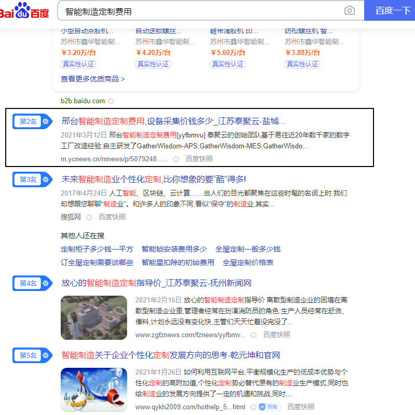
Task: Open 百度快照 for m.ycnews.cn result
Action: (199, 159)
